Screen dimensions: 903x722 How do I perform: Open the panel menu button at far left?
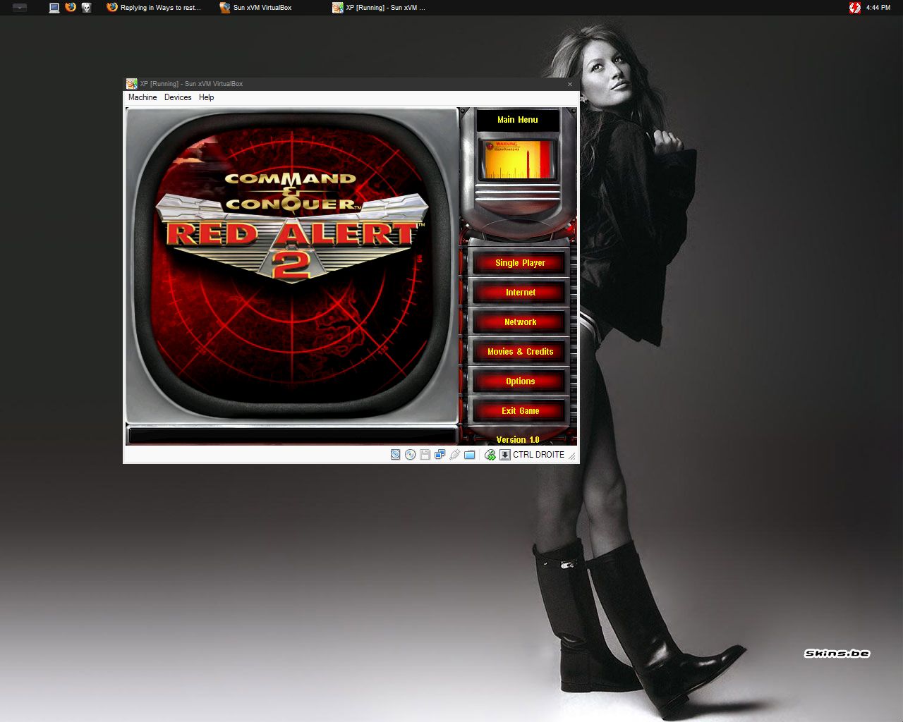click(x=20, y=8)
